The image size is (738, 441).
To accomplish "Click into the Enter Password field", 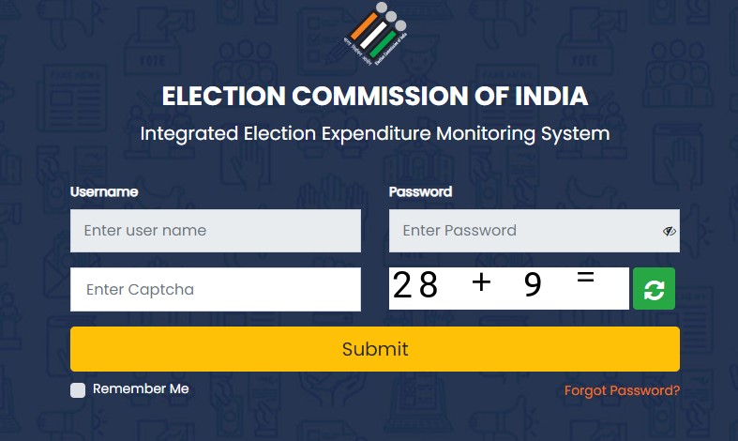I will click(x=525, y=231).
